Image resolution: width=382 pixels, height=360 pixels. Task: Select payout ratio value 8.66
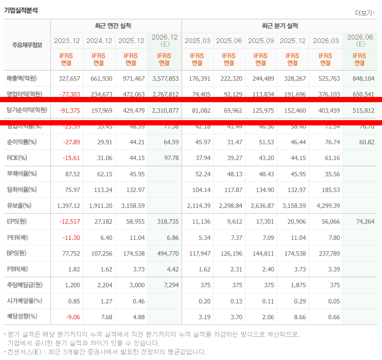pos(300,317)
